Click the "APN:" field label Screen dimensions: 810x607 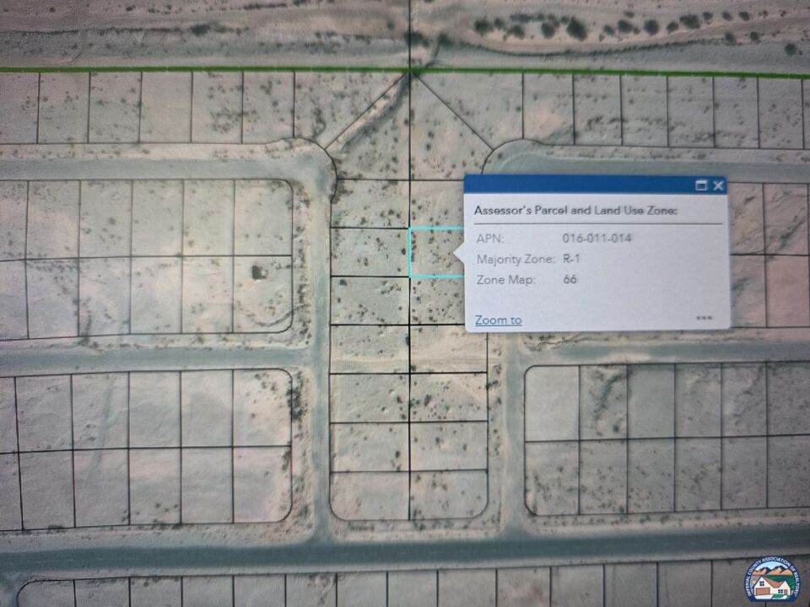[490, 239]
